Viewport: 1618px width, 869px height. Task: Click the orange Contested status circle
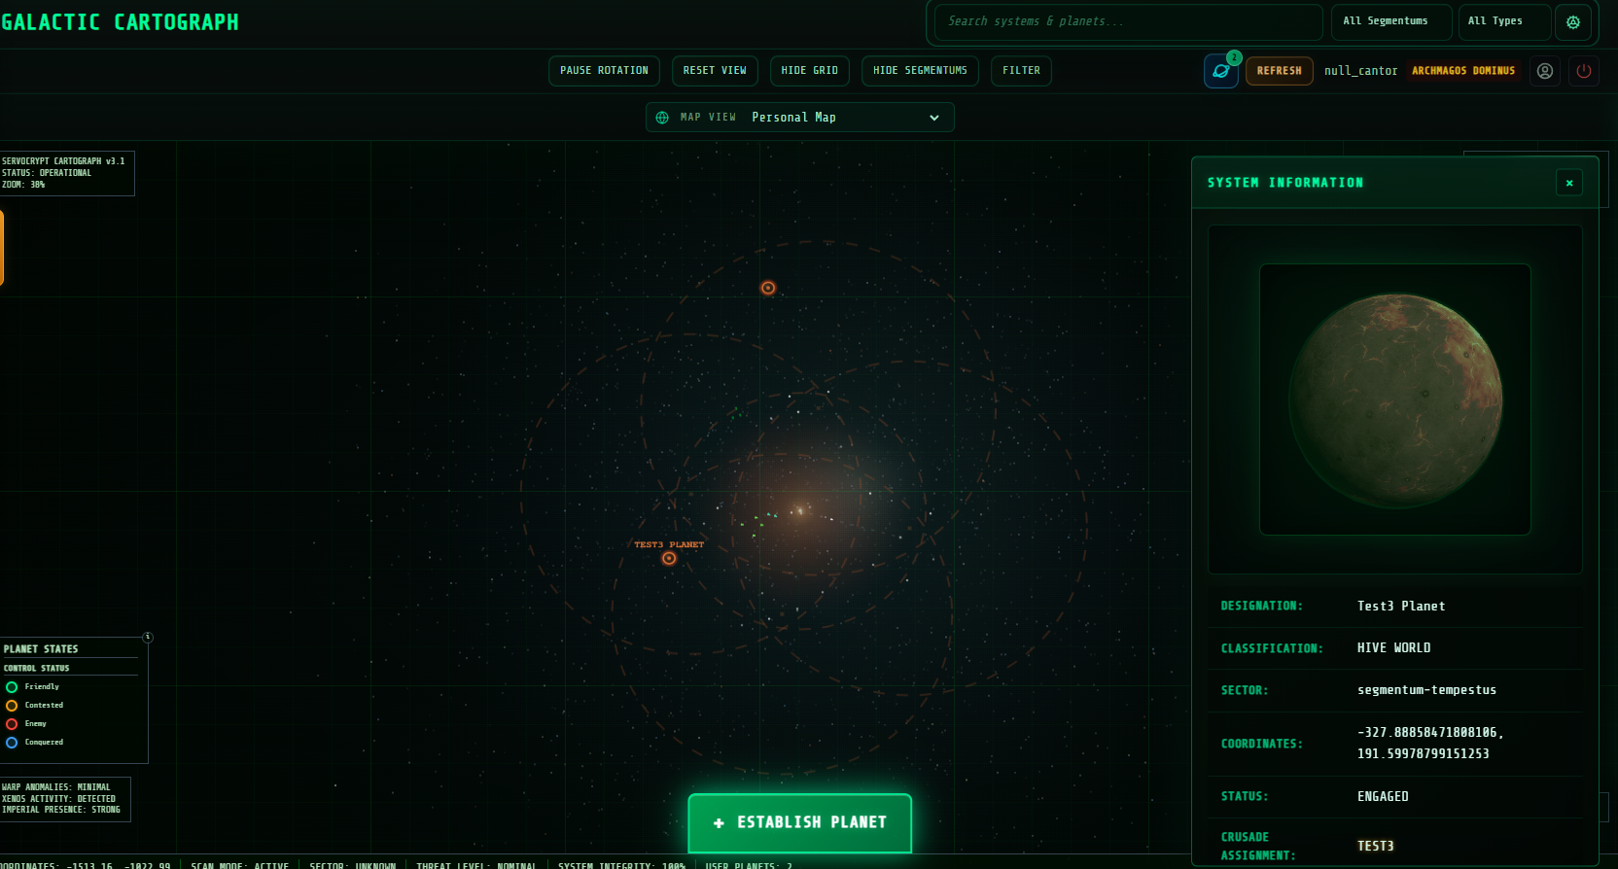click(12, 706)
